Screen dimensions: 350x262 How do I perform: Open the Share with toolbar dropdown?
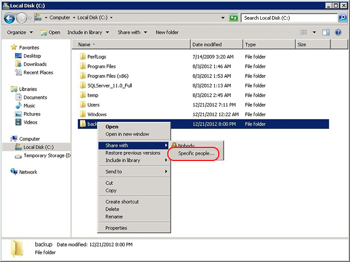click(x=132, y=32)
